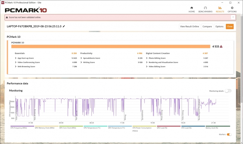Viewport: 243px width, 144px height.
Task: Click the Spreadsheets marker in chart
Action: click(142, 115)
